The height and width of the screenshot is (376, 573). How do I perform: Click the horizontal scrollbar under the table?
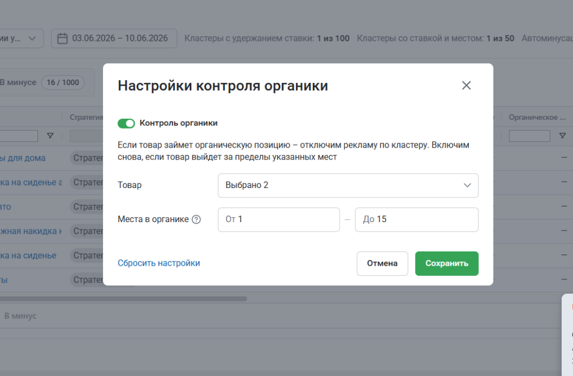(124, 299)
